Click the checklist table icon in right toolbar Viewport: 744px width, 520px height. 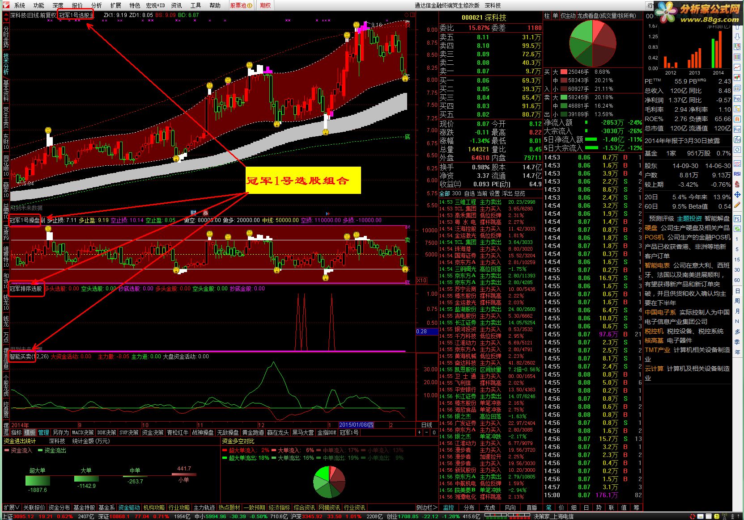click(737, 46)
